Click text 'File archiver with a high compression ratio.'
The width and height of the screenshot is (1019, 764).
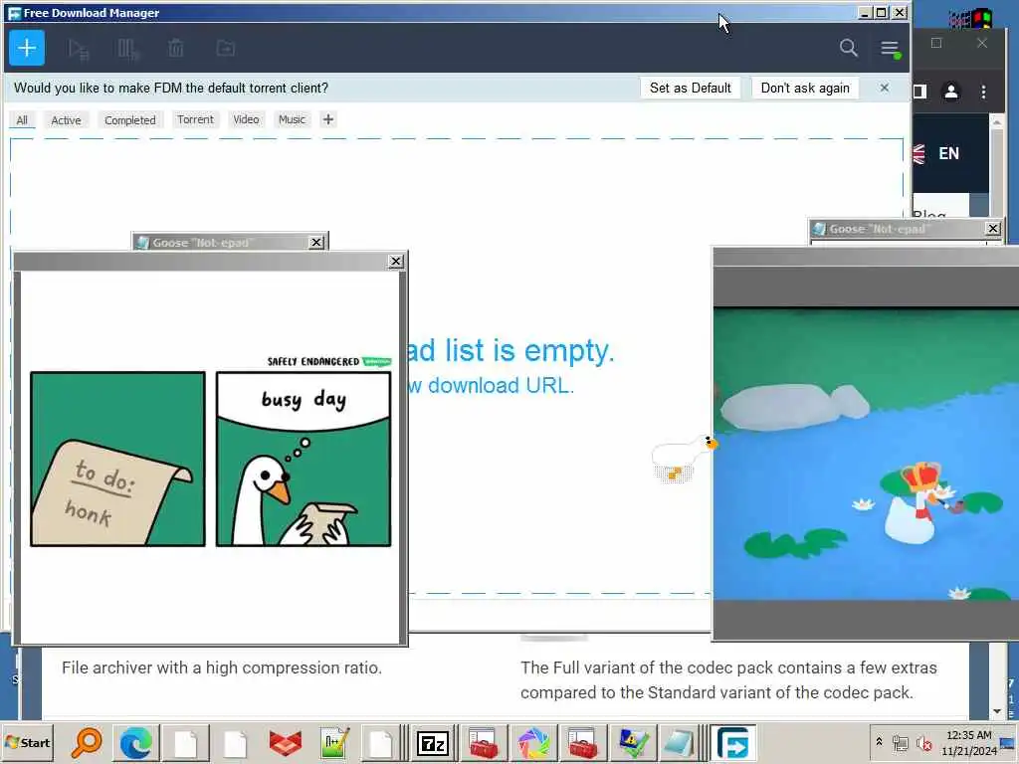222,668
